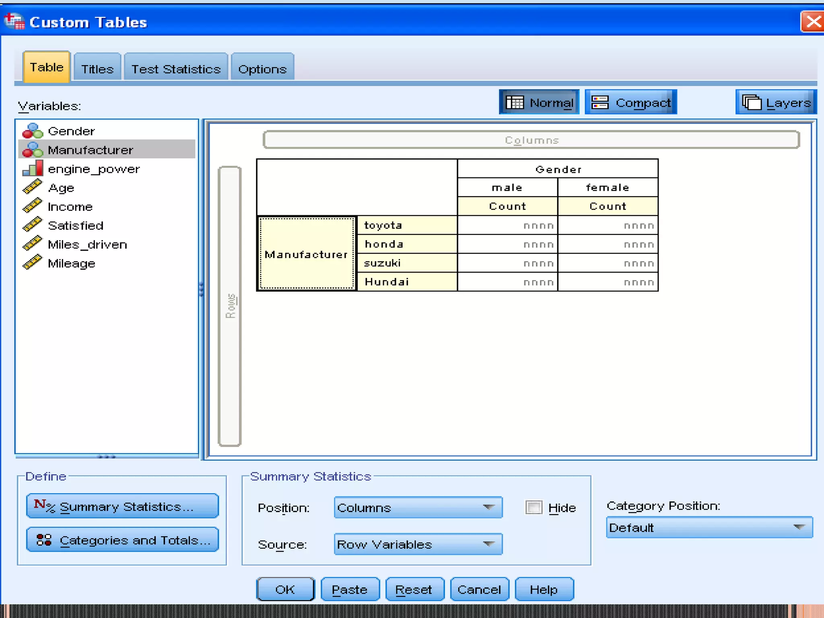The height and width of the screenshot is (618, 824).
Task: Select the Satisfied variable in the list
Action: point(76,225)
